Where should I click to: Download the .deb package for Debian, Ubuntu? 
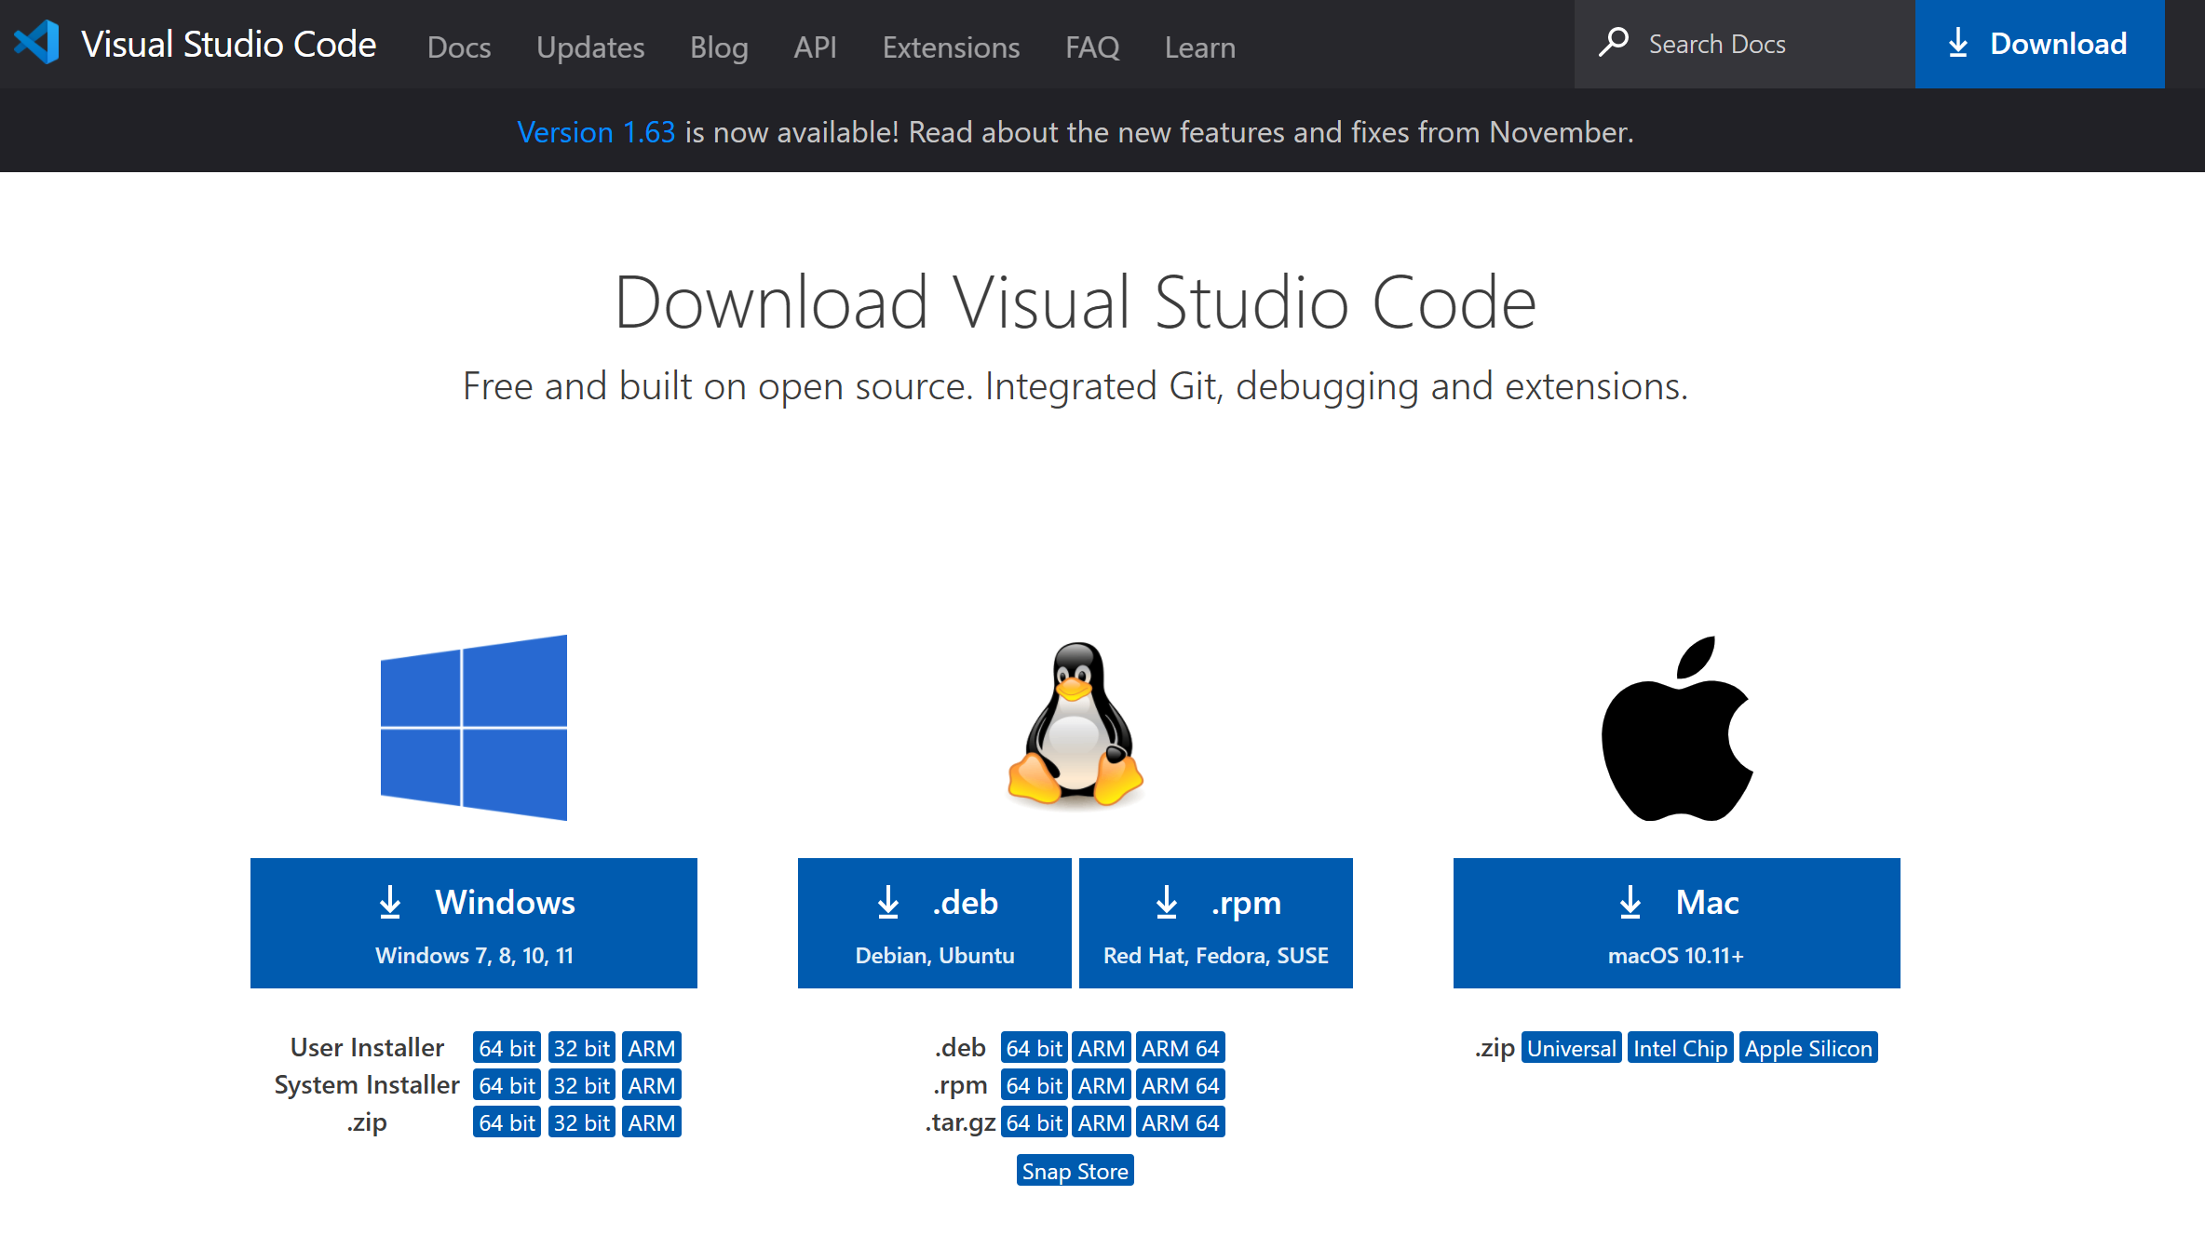coord(935,923)
